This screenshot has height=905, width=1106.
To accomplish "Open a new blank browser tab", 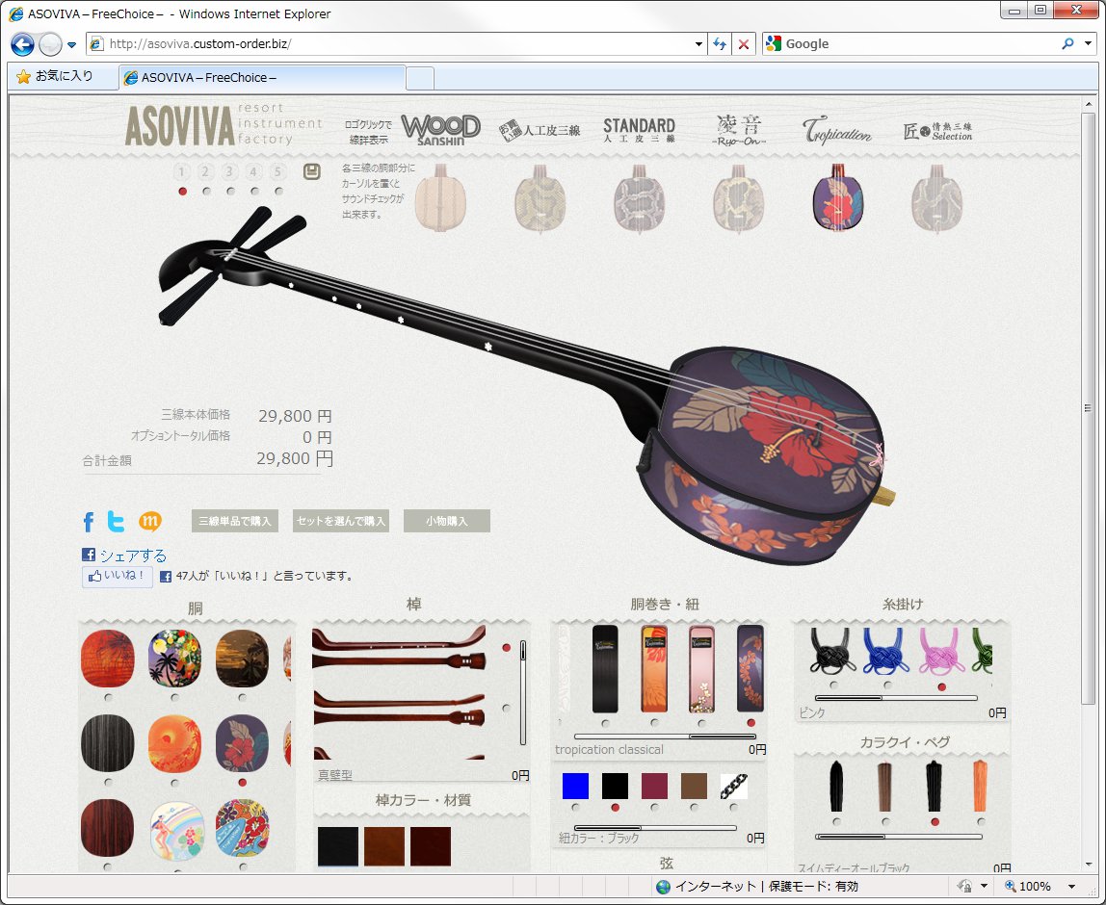I will [x=420, y=78].
